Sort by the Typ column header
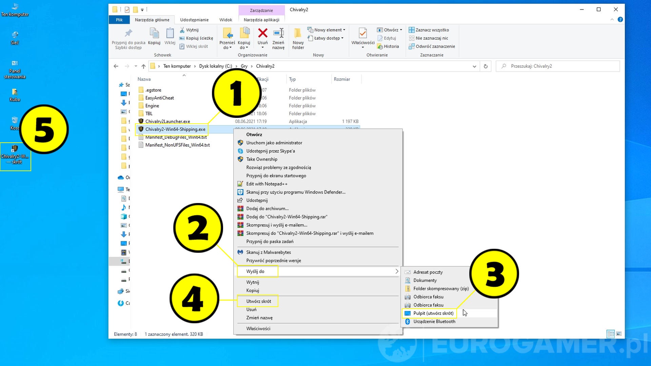The height and width of the screenshot is (366, 651). pos(292,79)
